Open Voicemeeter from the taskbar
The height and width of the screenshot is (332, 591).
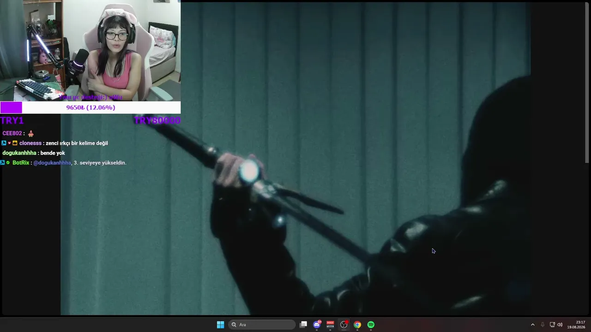tap(330, 325)
